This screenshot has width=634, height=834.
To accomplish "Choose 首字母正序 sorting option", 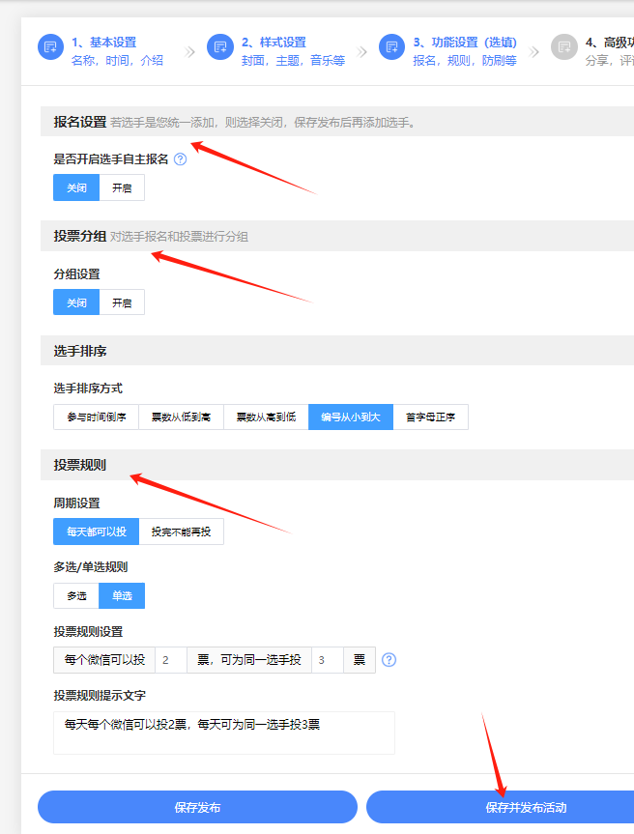I will [x=431, y=417].
